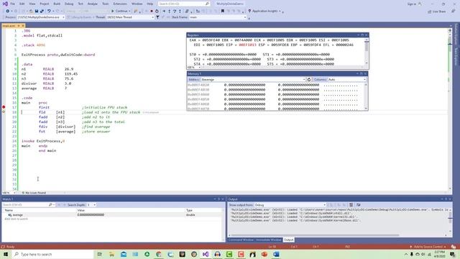
Task: Open the File menu
Action: (x=13, y=4)
